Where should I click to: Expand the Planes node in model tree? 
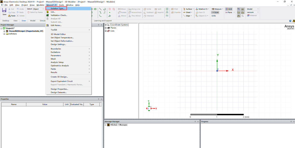(x=106, y=28)
